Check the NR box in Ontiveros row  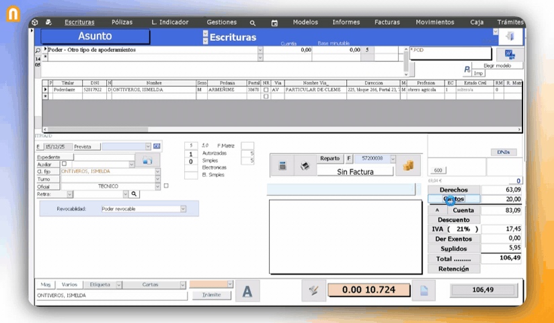(x=266, y=89)
